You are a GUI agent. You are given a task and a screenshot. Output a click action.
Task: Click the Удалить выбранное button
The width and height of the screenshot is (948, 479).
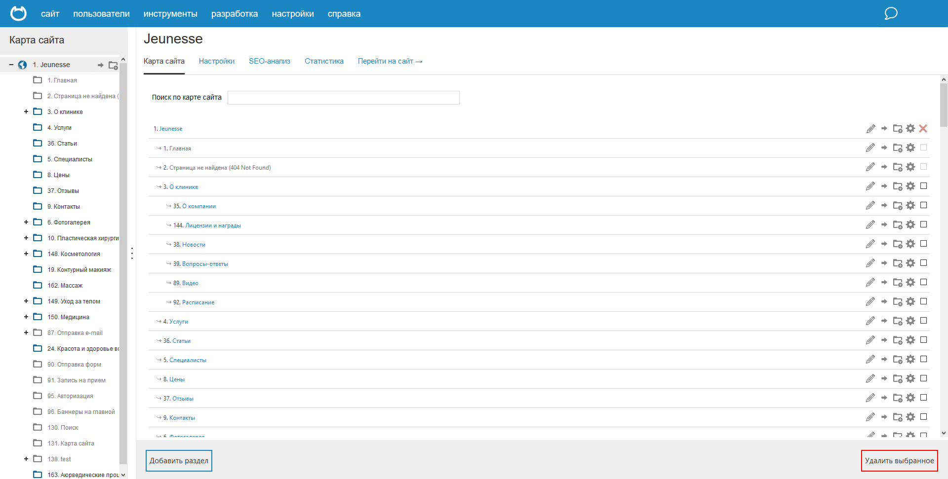(x=900, y=461)
